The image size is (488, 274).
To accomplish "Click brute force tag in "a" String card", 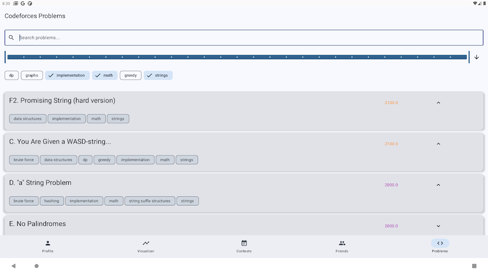I will [x=24, y=201].
